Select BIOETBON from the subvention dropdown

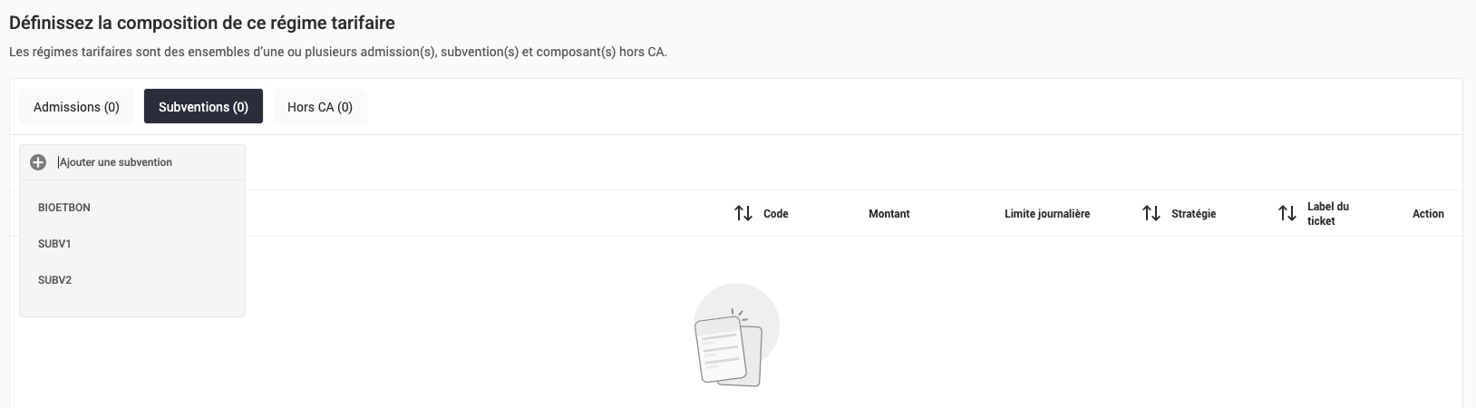[x=64, y=208]
